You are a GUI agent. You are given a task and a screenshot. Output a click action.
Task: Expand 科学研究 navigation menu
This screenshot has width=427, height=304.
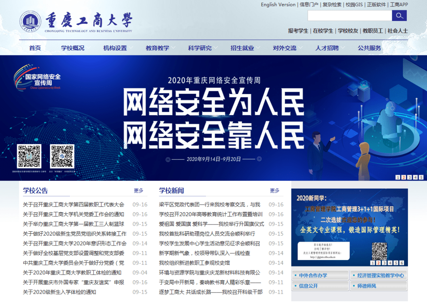[x=200, y=48]
